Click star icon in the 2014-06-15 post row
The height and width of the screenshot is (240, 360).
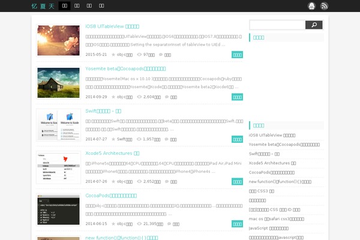pyautogui.click(x=113, y=224)
